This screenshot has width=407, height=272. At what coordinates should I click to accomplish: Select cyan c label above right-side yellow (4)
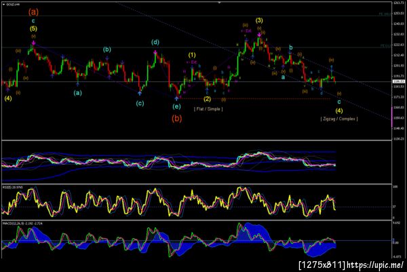[339, 102]
